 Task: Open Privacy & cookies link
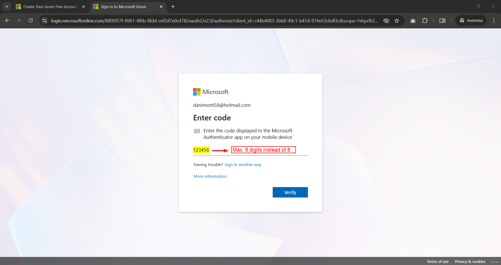coord(470,261)
